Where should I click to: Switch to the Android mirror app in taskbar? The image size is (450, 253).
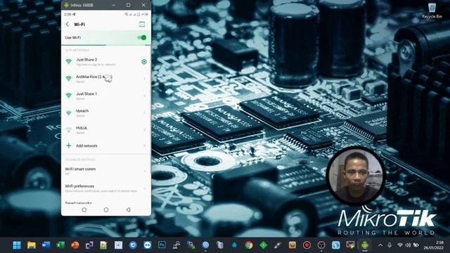coord(365,245)
